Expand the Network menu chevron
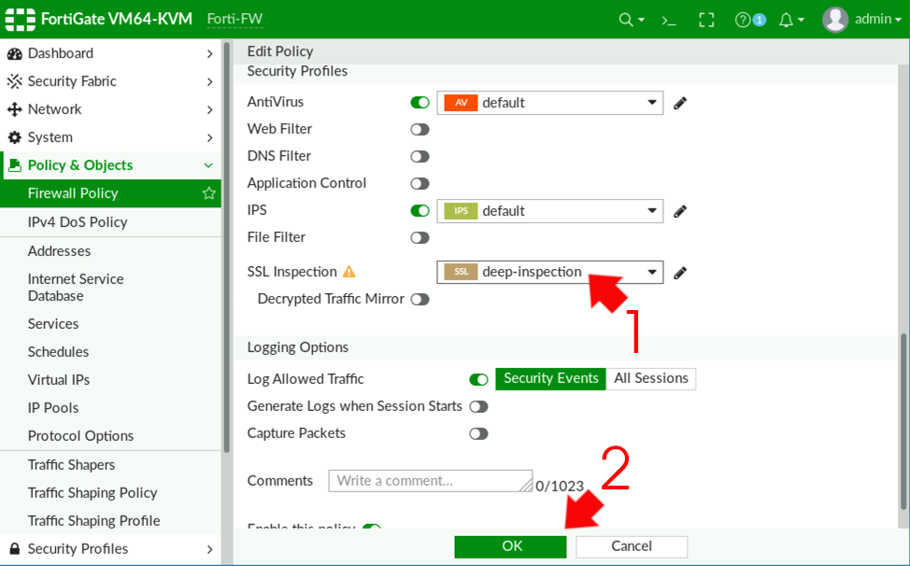The width and height of the screenshot is (910, 566). click(209, 109)
